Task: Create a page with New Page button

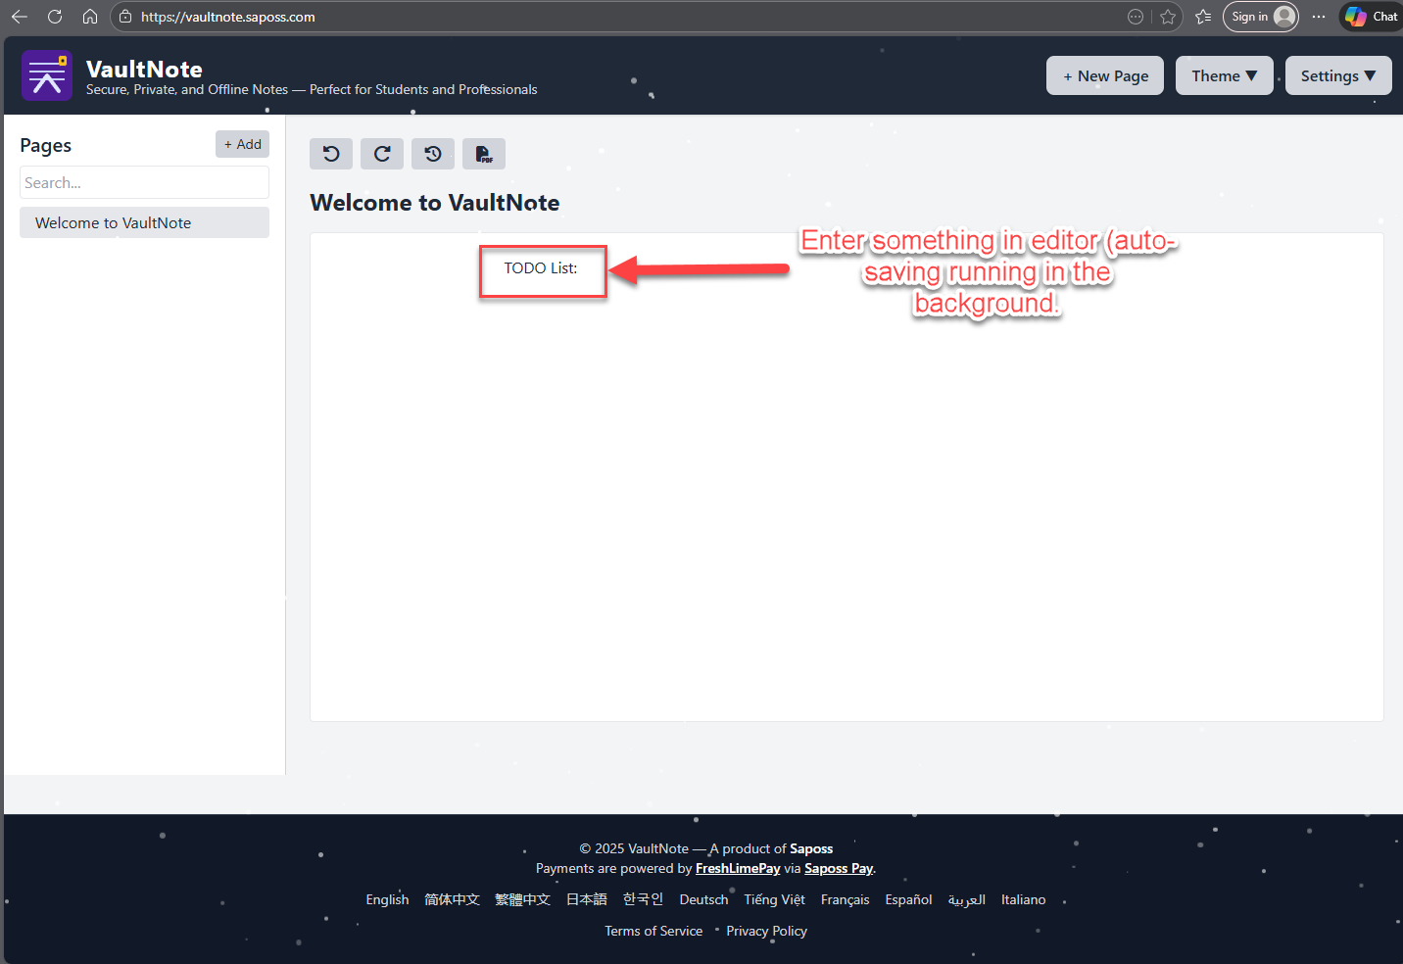Action: click(x=1105, y=75)
